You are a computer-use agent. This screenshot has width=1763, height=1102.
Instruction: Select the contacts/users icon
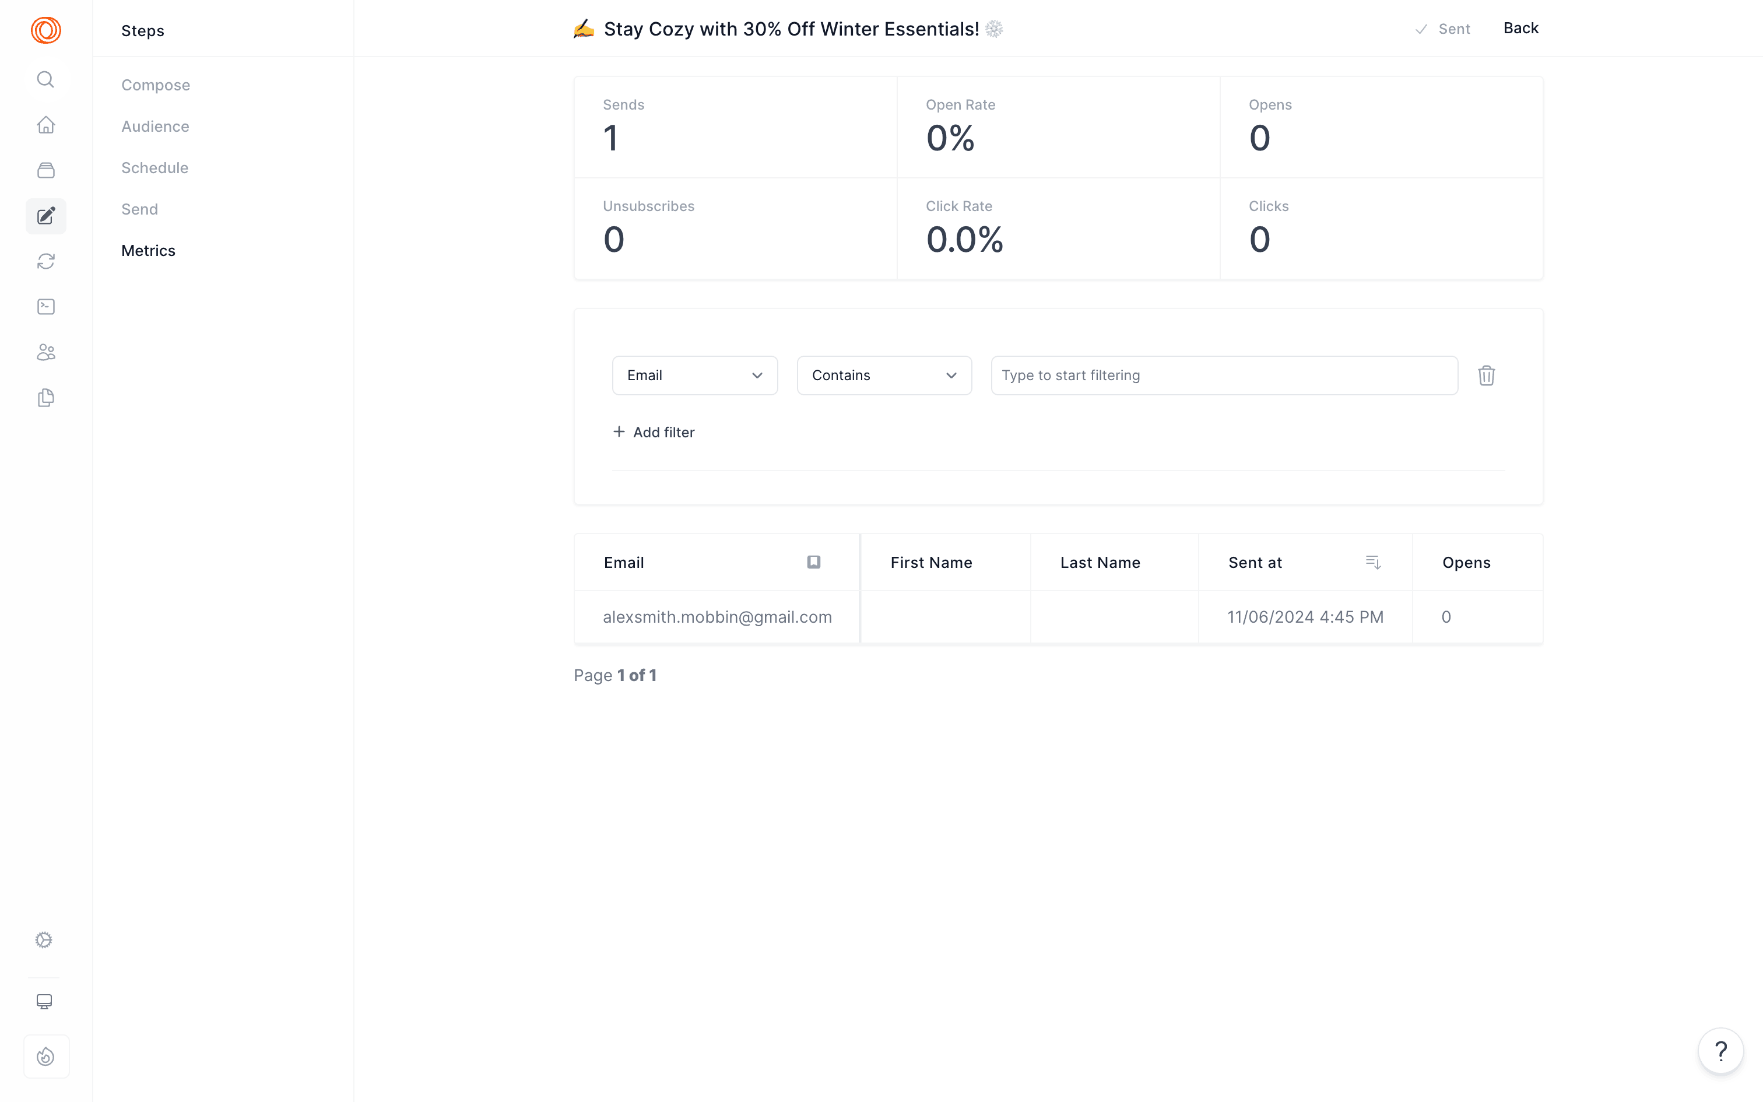point(45,352)
